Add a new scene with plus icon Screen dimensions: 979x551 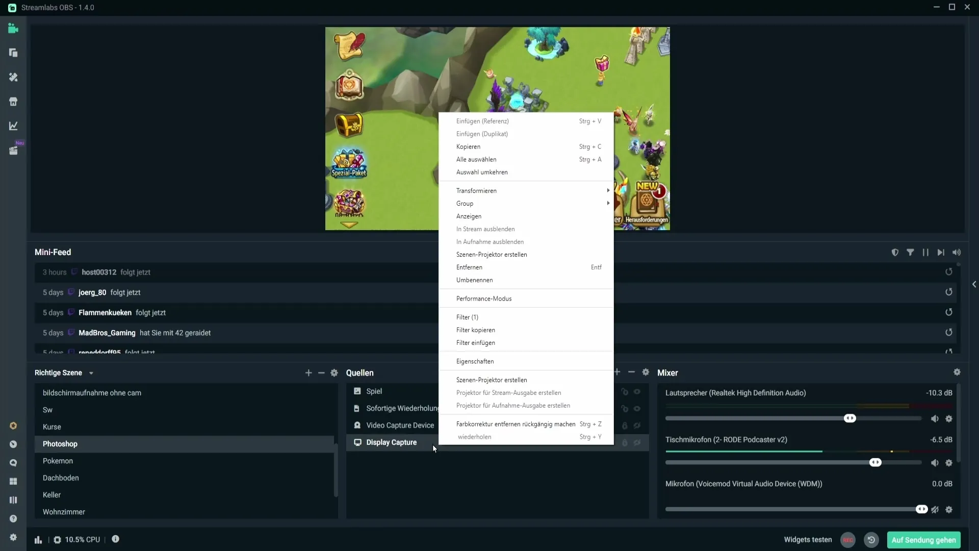point(308,373)
